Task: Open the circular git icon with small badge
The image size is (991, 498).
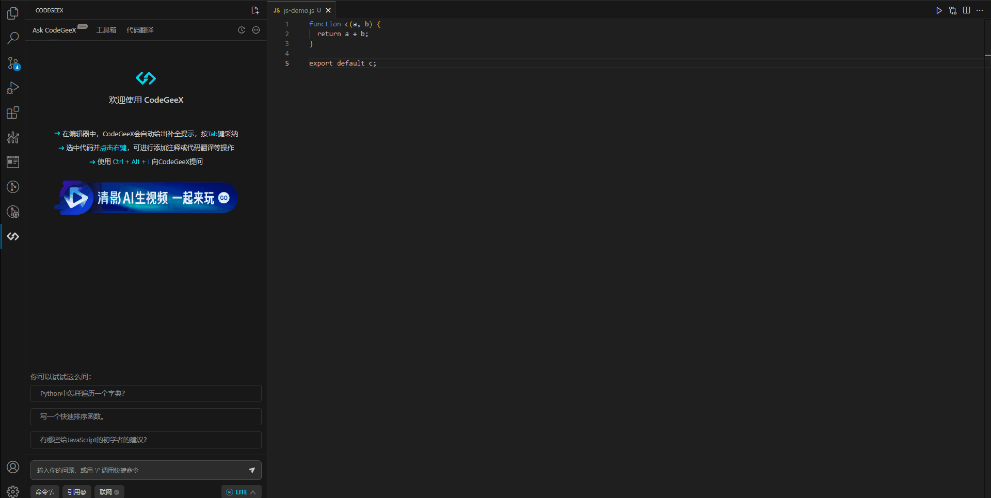Action: click(x=13, y=212)
